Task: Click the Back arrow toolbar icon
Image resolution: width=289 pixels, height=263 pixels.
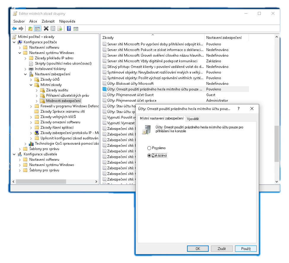Action: [14, 29]
